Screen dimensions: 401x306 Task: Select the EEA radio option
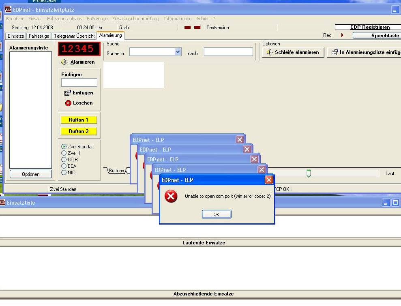[64, 166]
